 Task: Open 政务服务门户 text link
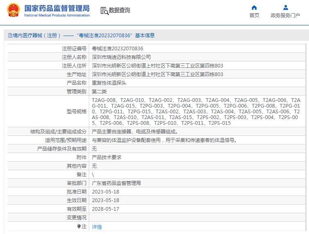click(x=285, y=16)
